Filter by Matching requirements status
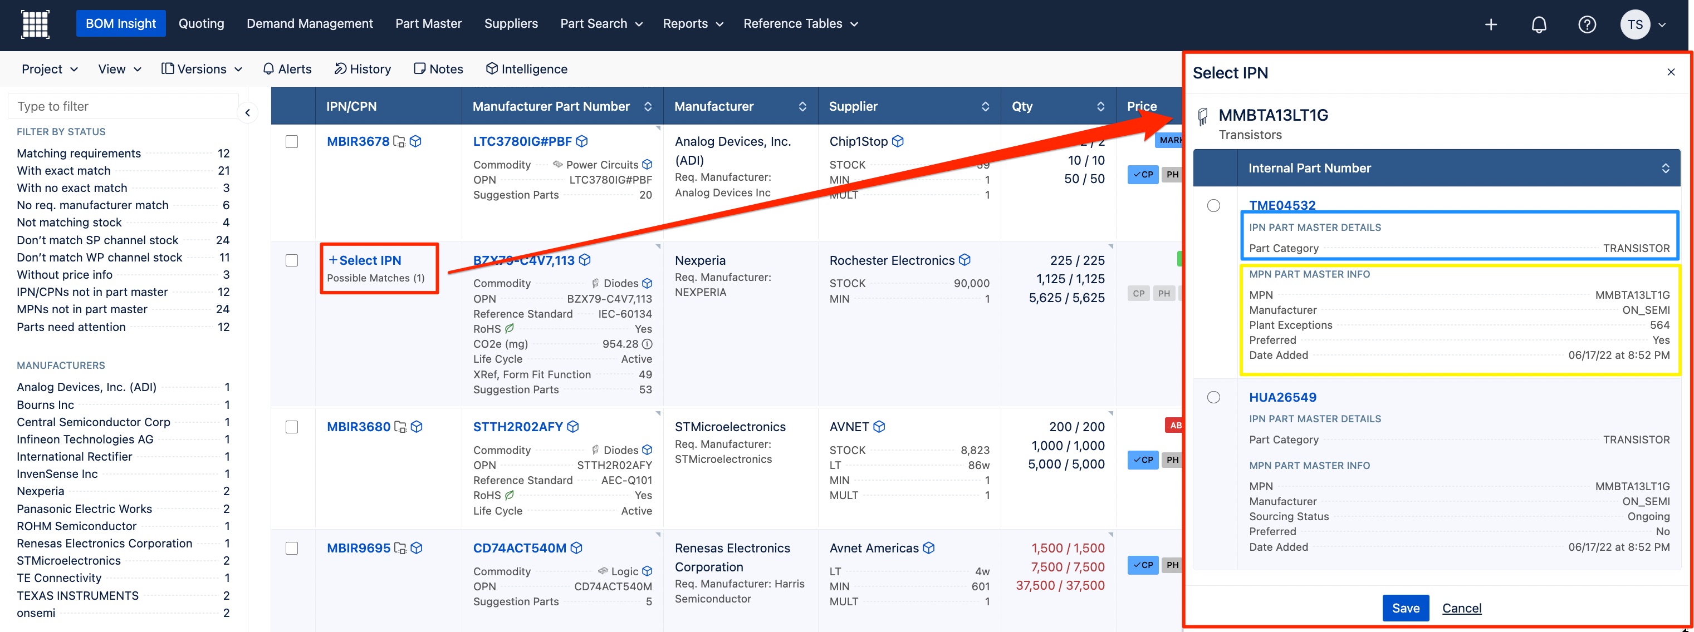Image resolution: width=1694 pixels, height=632 pixels. [x=123, y=153]
